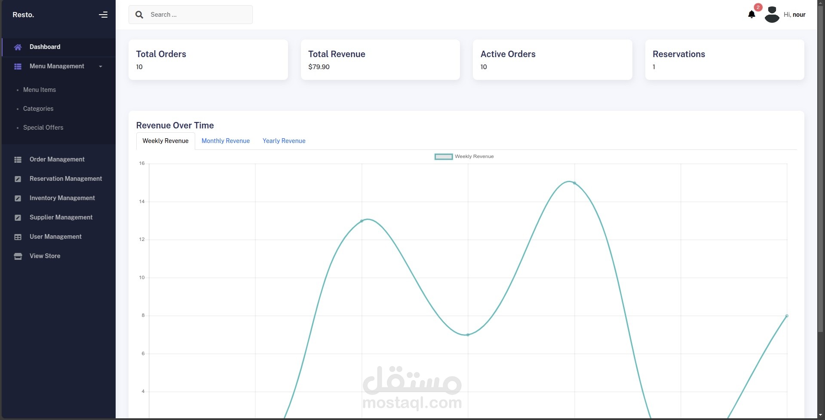Open Menu Items submenu entry
825x420 pixels.
click(40, 90)
